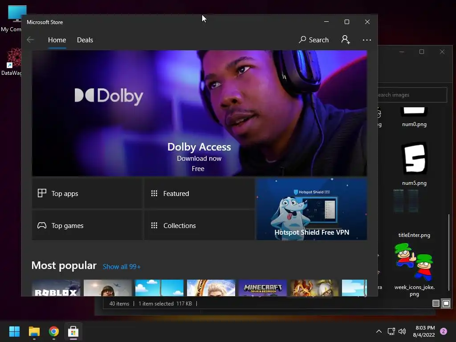
Task: Show hidden system tray icons
Action: click(x=379, y=331)
